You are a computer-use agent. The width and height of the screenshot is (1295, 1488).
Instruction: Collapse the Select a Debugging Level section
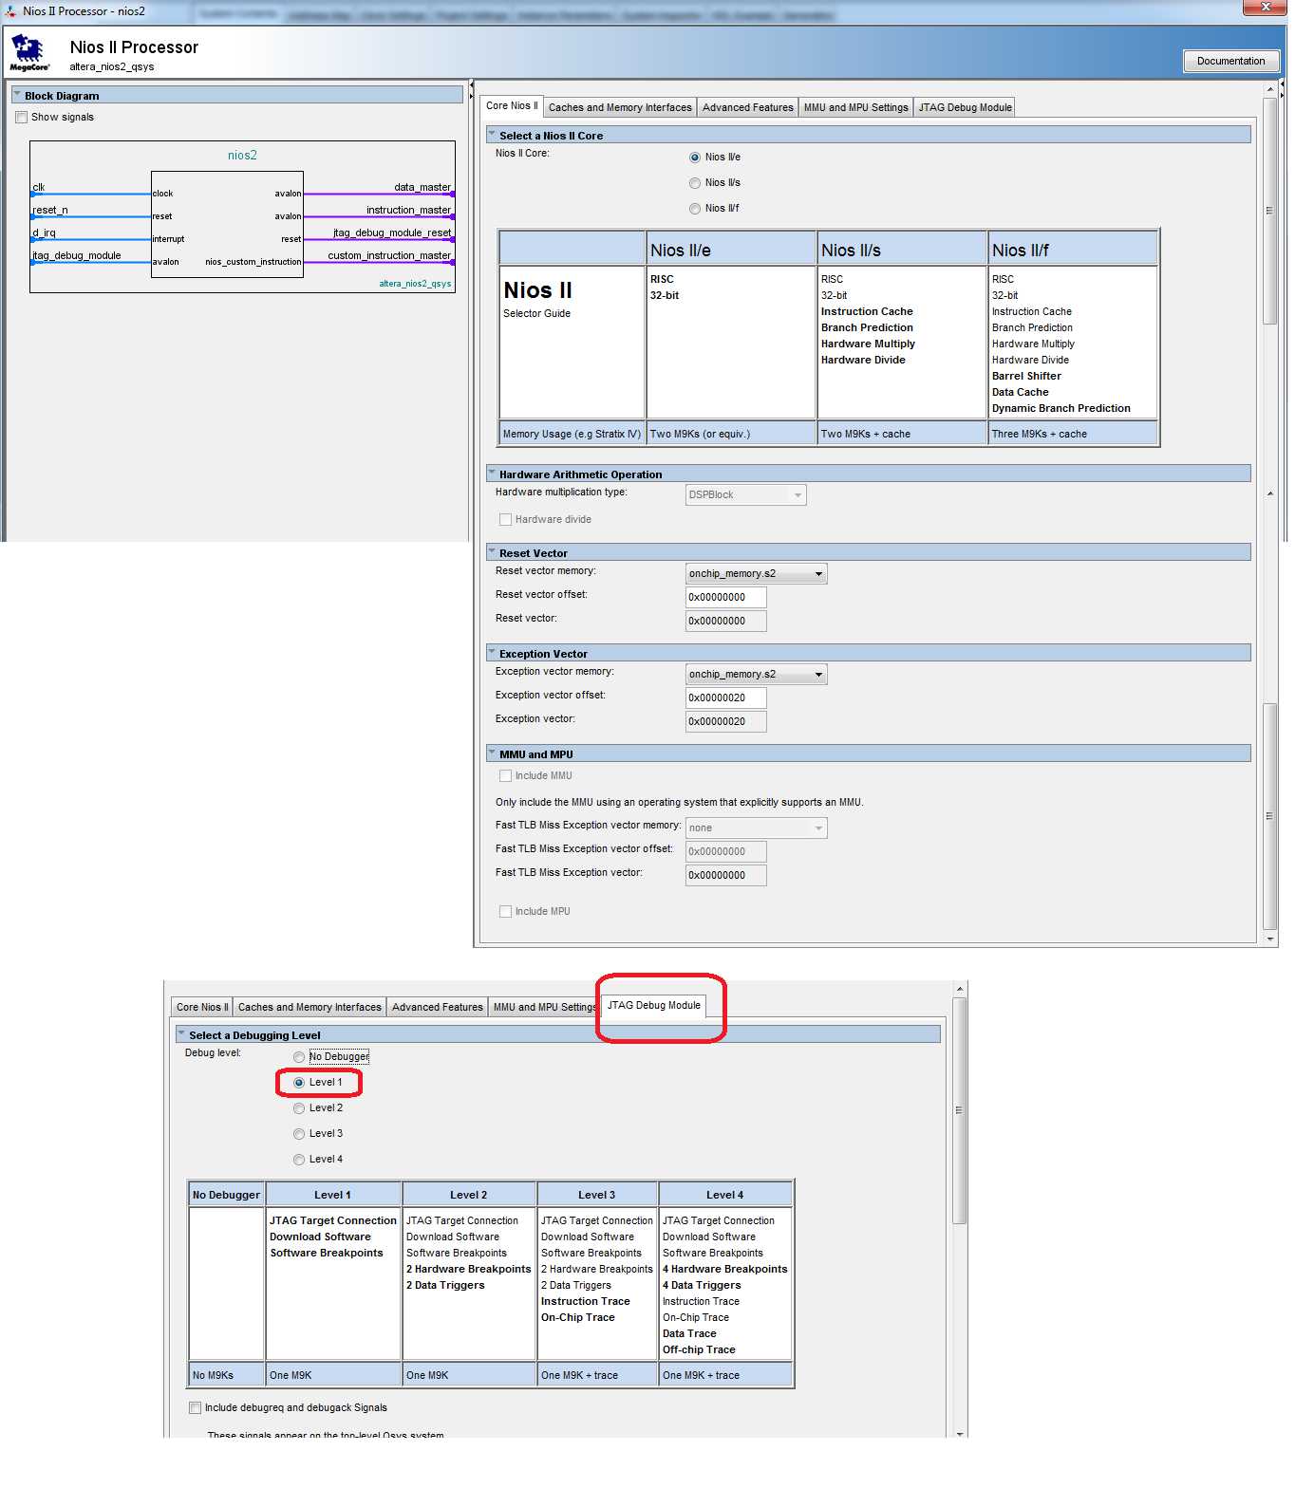pos(181,1034)
